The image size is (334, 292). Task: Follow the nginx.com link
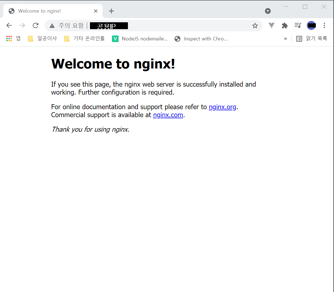coord(168,115)
